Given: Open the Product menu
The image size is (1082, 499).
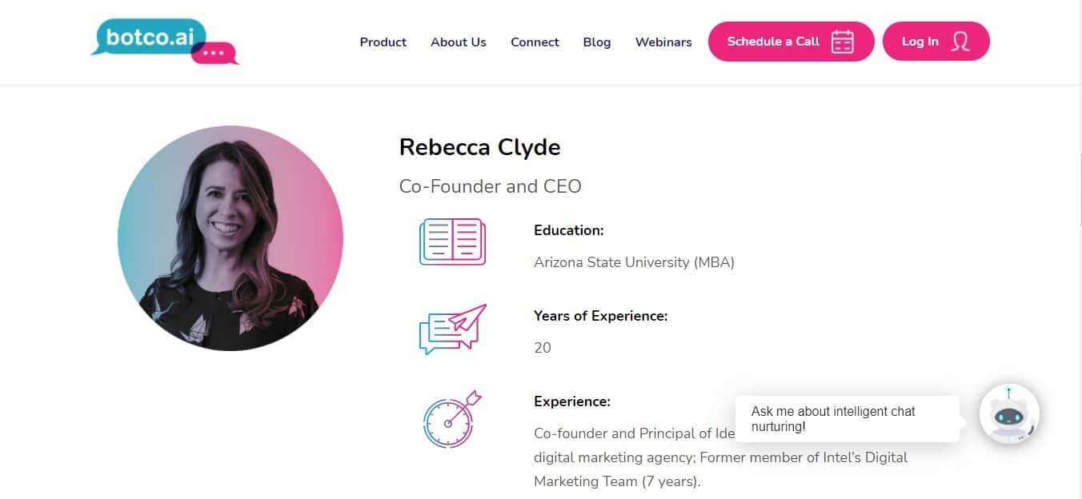Looking at the screenshot, I should (383, 42).
